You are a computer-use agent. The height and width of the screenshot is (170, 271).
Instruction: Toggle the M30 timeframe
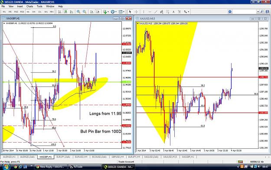point(22,12)
